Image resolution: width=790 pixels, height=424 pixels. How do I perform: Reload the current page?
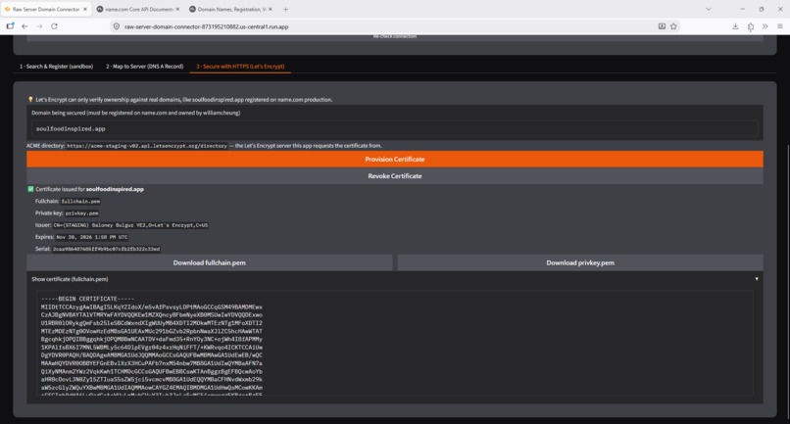point(55,26)
